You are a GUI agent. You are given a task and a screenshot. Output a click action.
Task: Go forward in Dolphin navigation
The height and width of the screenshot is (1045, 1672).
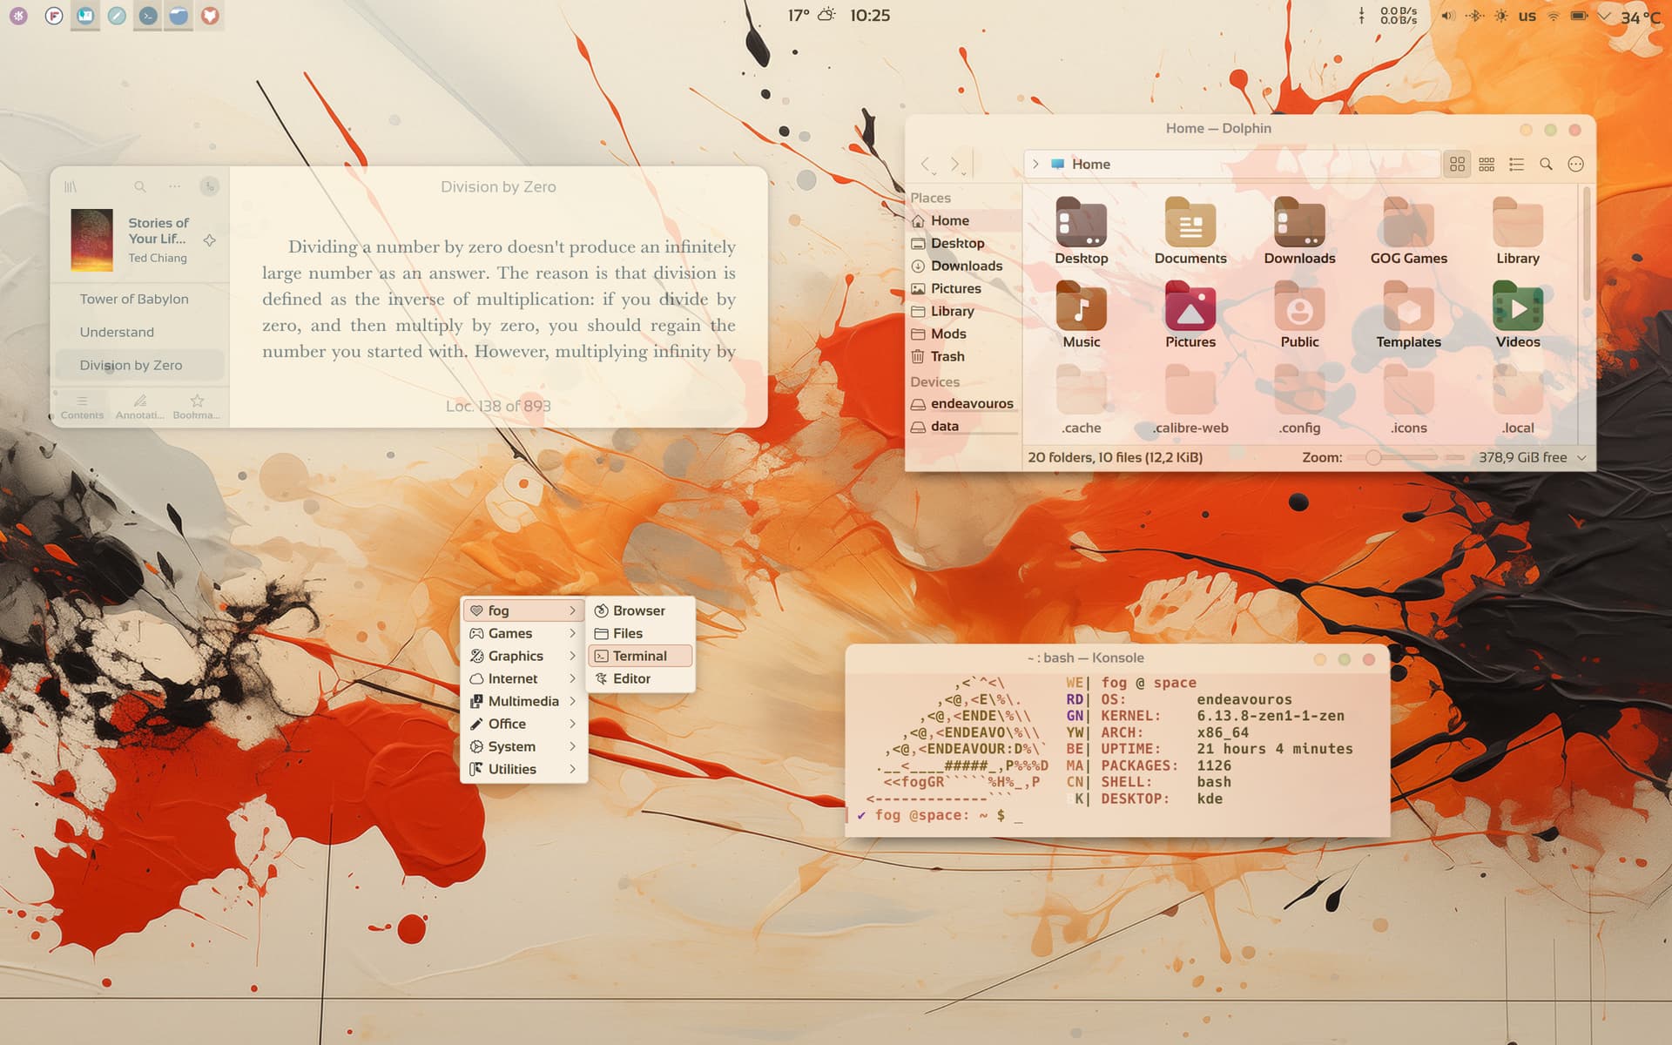[956, 164]
